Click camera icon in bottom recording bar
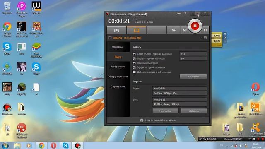Image resolution: width=265 pixels, height=149 pixels. [x=254, y=139]
